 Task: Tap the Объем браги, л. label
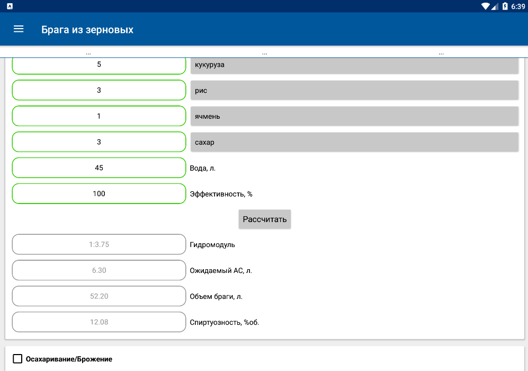click(216, 296)
